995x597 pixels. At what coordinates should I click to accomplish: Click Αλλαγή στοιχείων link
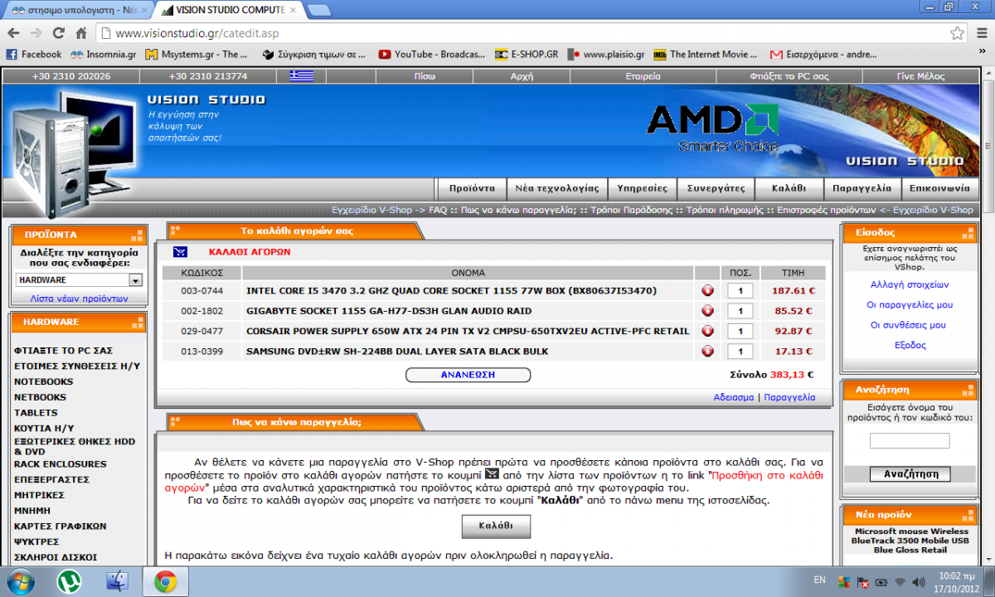click(910, 284)
